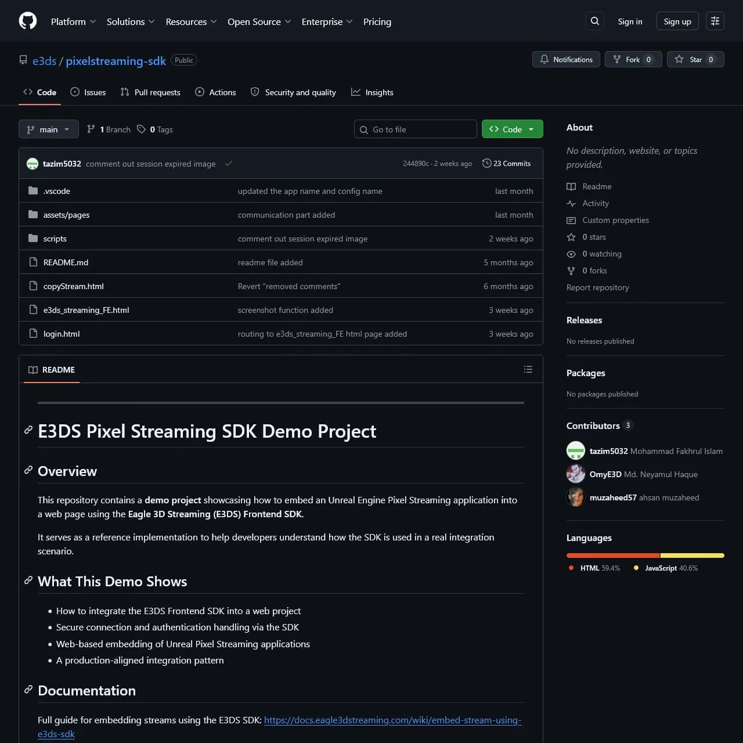Click anchor icon beside What This Demo Shows
Image resolution: width=743 pixels, height=743 pixels.
point(28,580)
